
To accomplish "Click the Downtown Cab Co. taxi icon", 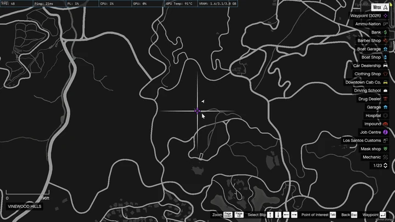I will (x=386, y=82).
